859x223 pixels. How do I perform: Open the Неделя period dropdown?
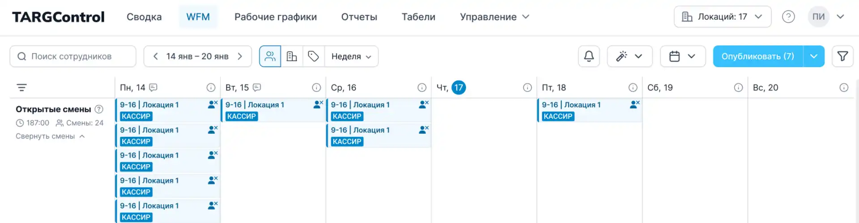coord(352,56)
